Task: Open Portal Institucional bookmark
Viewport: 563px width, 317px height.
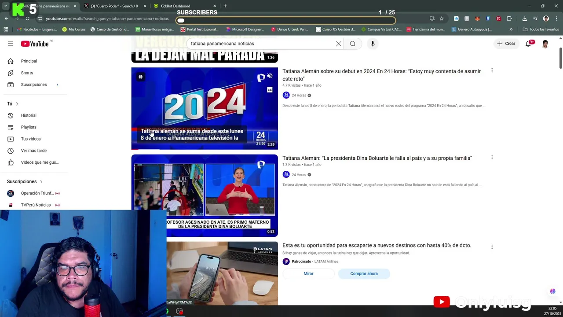Action: coord(199,29)
